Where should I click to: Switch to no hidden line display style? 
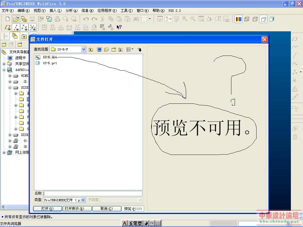point(263,19)
